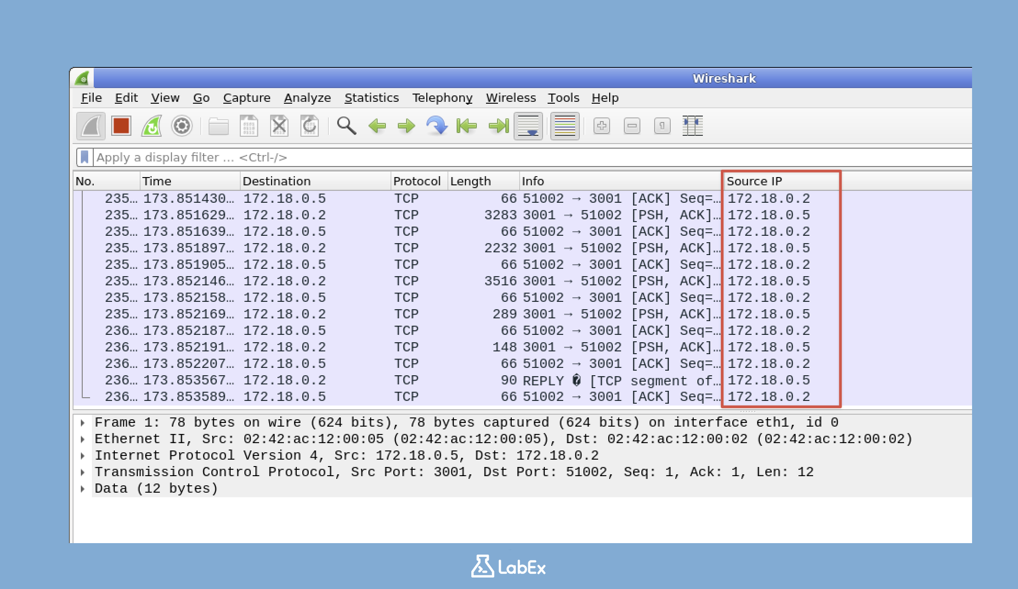This screenshot has height=589, width=1018.
Task: Stop the capture with the red square
Action: point(121,126)
